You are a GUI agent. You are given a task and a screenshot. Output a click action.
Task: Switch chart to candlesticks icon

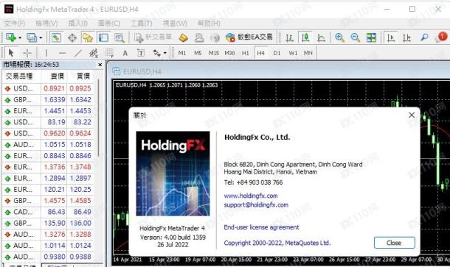pyautogui.click(x=305, y=38)
